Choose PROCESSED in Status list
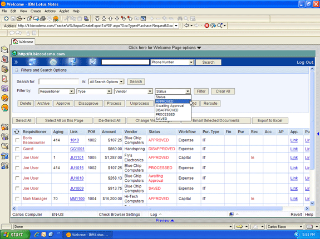The width and height of the screenshot is (320, 239). coord(173,114)
